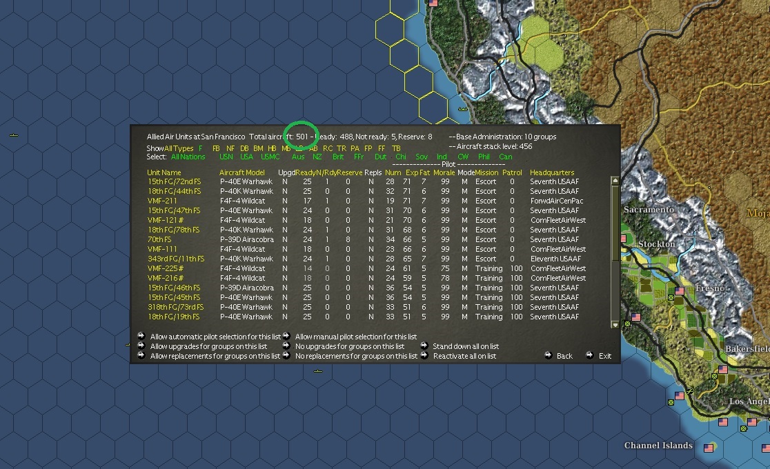
Task: Click the Exit arrow icon
Action: coord(590,356)
